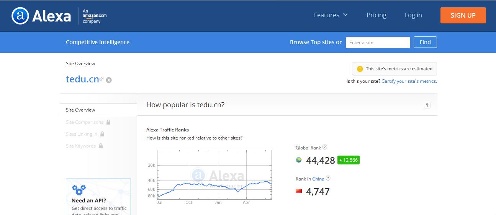The image size is (496, 215).
Task: Click the yellow warning estimated-metrics icon
Action: [x=360, y=69]
